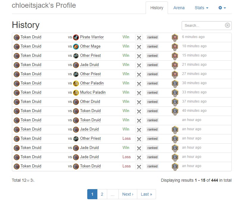
Task: Click ranked tag in Other Mage row
Action: 152,47
